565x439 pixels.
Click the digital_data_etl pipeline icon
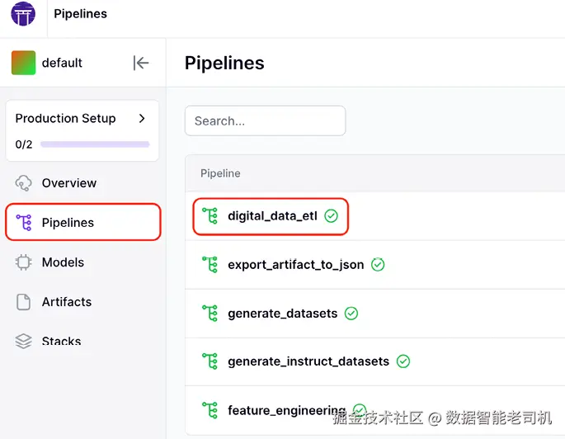[210, 216]
